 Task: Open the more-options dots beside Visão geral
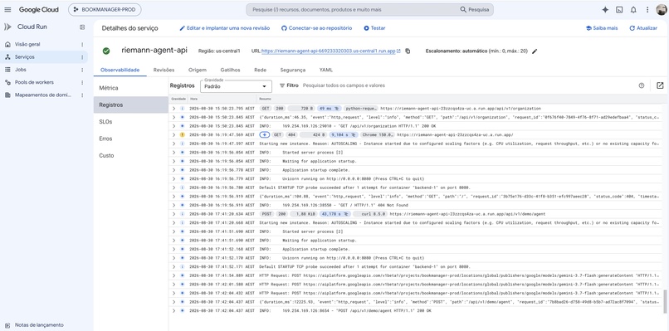pyautogui.click(x=82, y=44)
